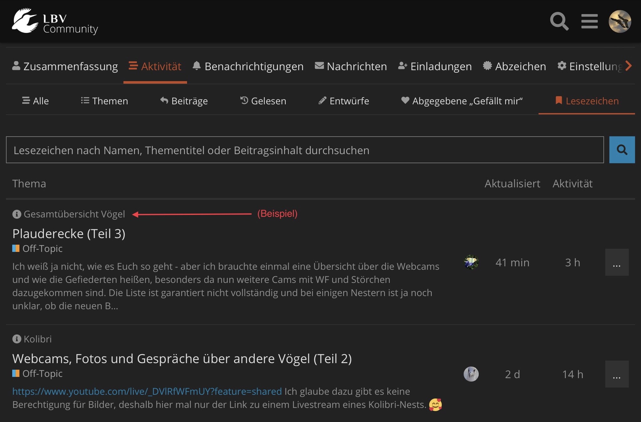Select the Entwürfe sub-tab
Viewport: 641px width, 422px height.
344,101
